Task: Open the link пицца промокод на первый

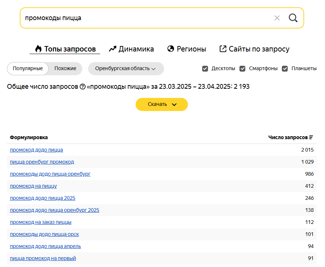Action: [43, 258]
